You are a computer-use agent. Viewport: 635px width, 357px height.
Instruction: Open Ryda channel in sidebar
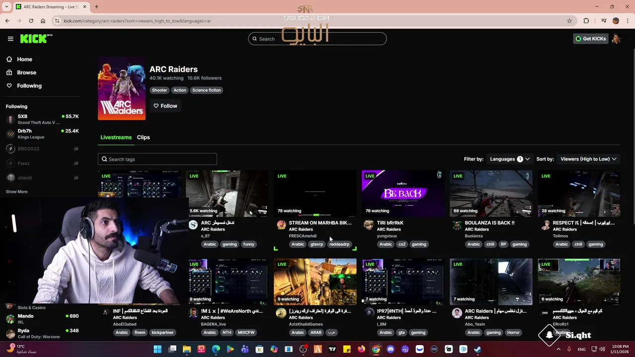pyautogui.click(x=42, y=333)
